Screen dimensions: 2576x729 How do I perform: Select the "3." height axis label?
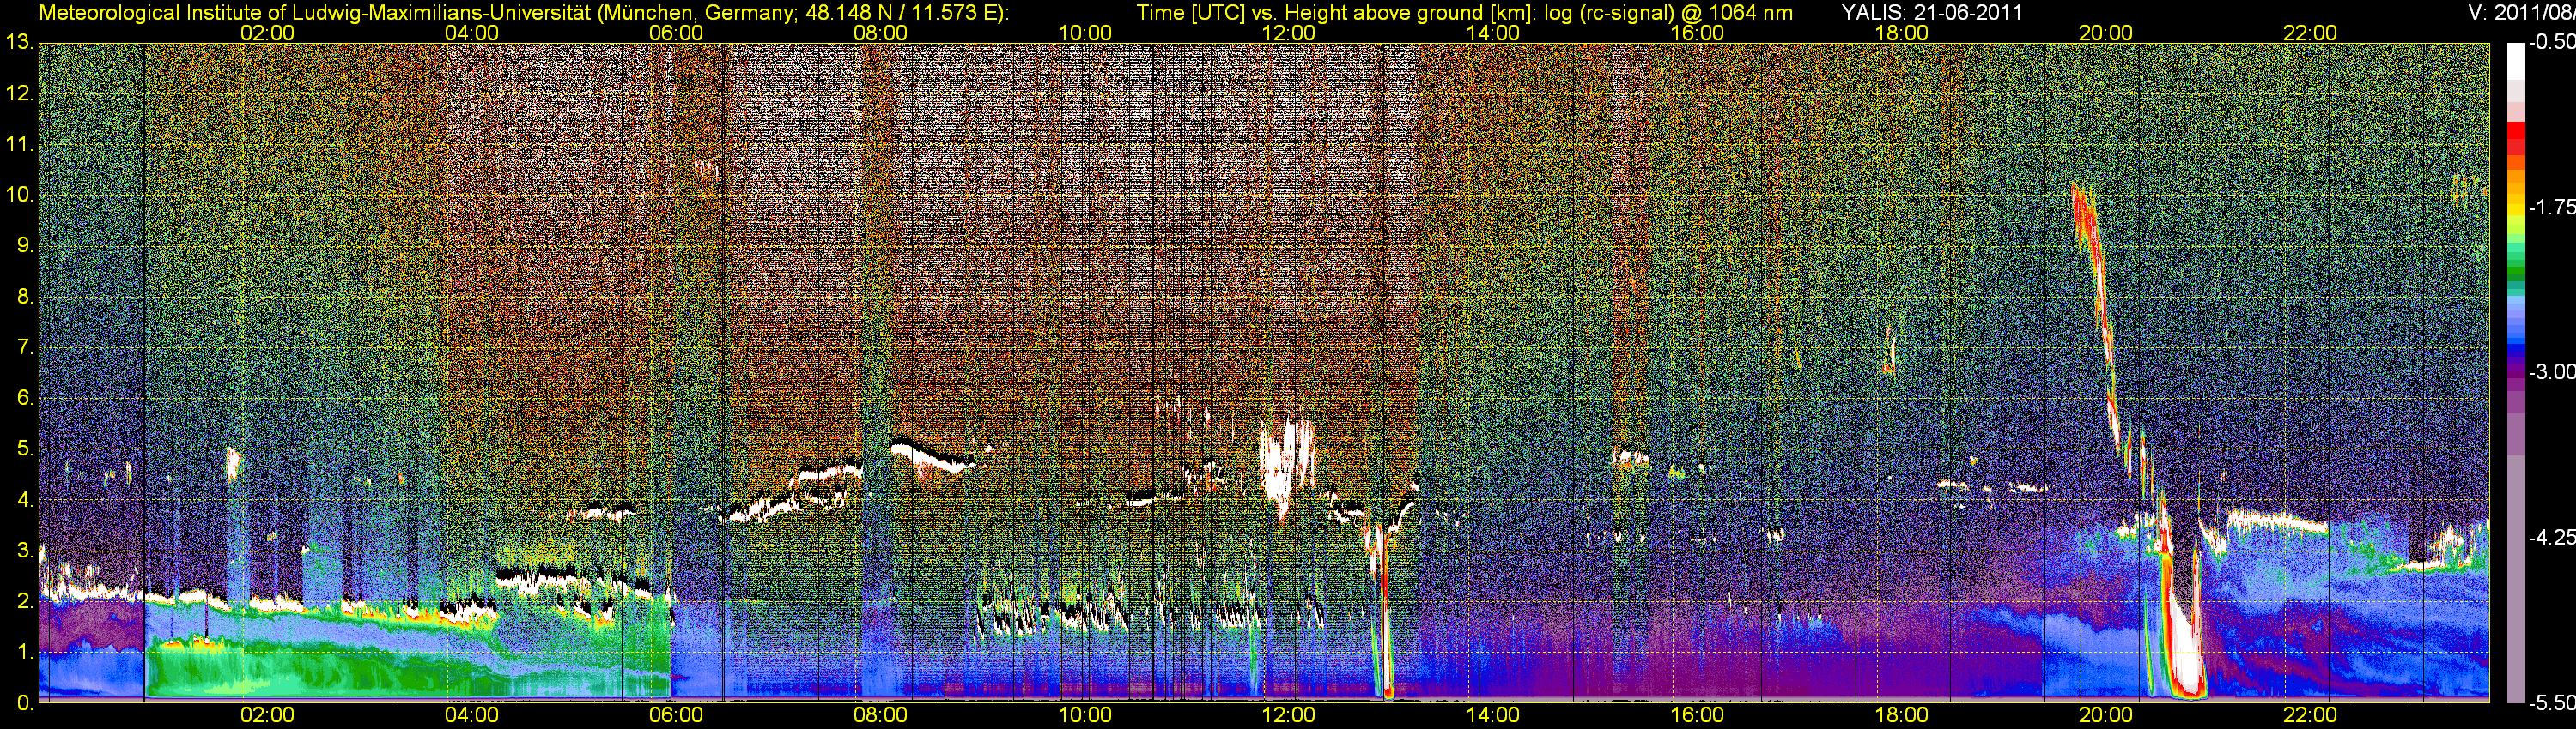pos(25,552)
